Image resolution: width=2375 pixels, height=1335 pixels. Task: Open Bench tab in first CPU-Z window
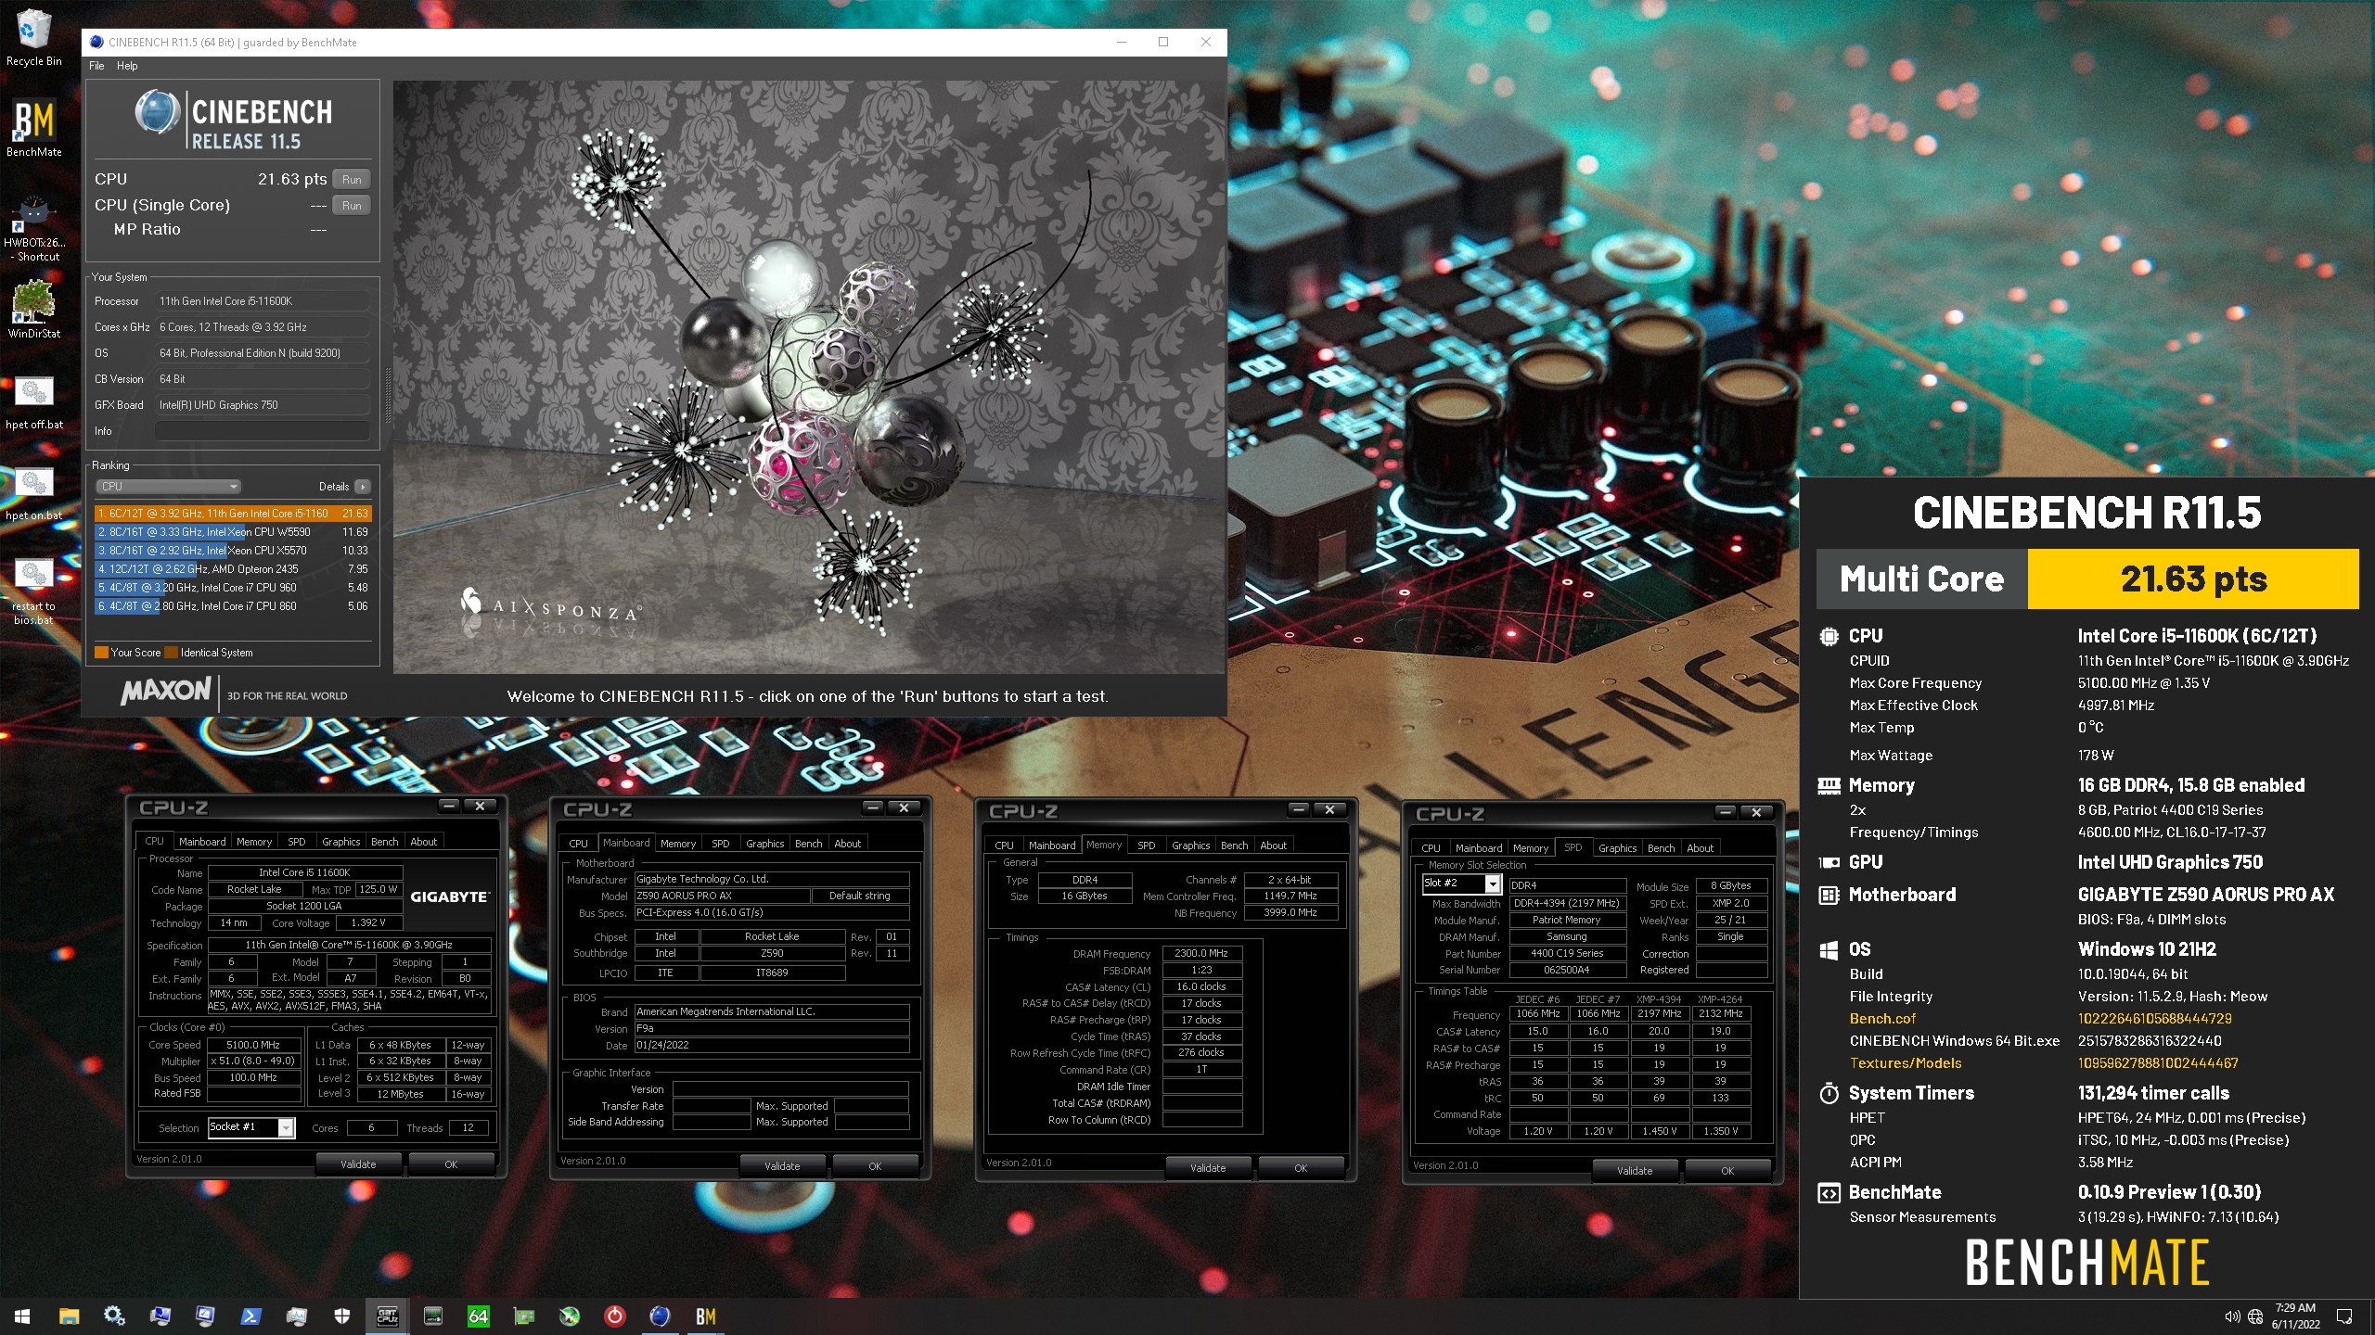click(x=384, y=842)
